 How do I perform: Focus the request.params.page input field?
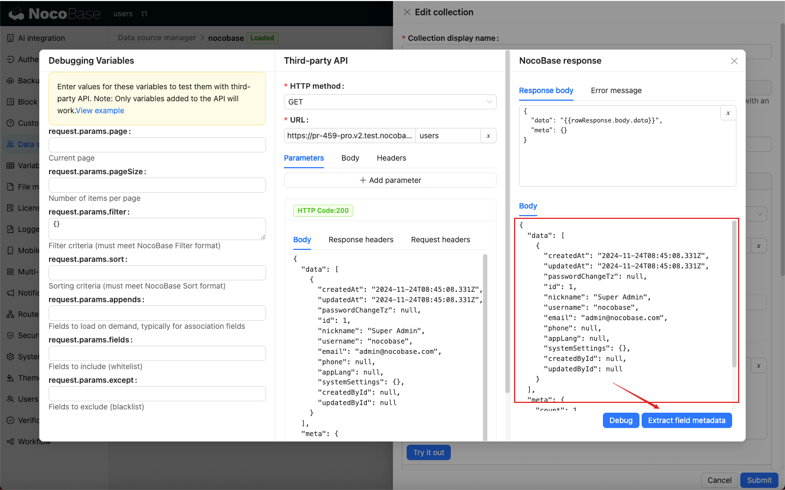coord(157,145)
